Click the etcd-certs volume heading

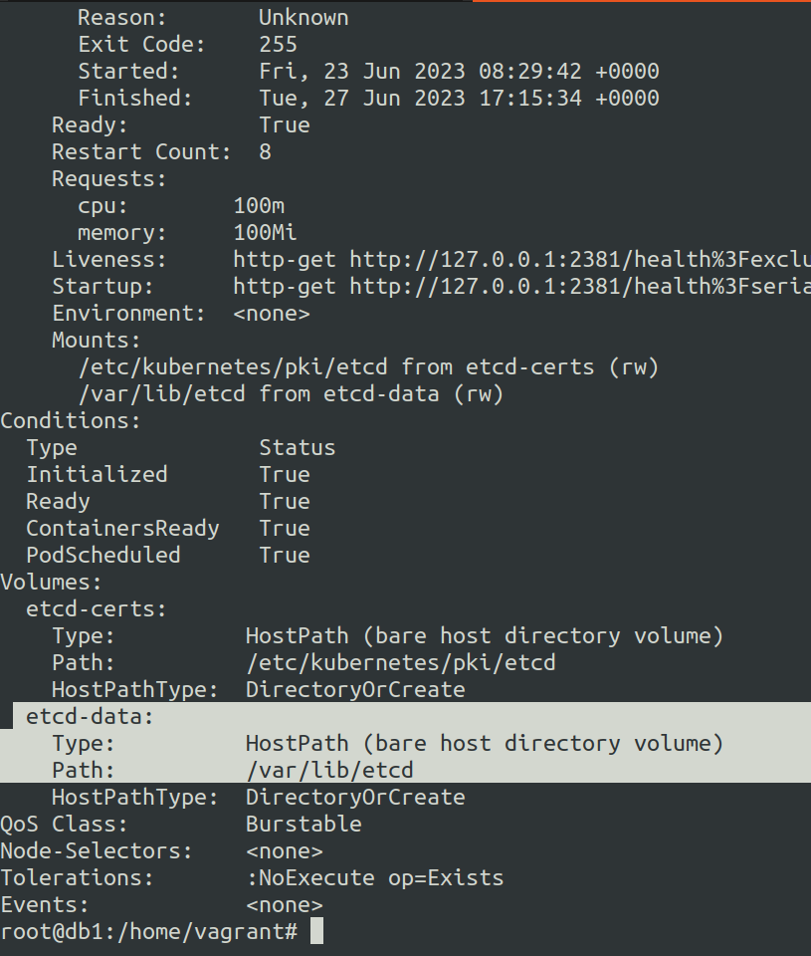click(x=96, y=608)
